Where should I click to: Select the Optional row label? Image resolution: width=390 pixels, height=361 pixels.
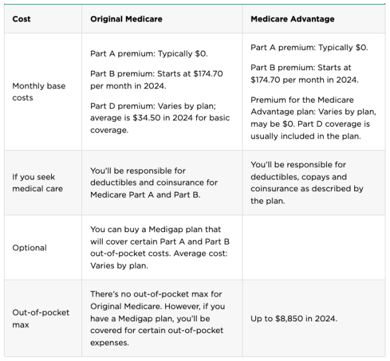click(x=30, y=248)
